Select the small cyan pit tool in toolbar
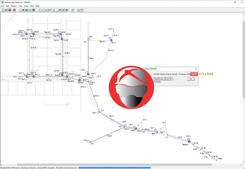Screen dimensions: 245x169 click(39, 10)
